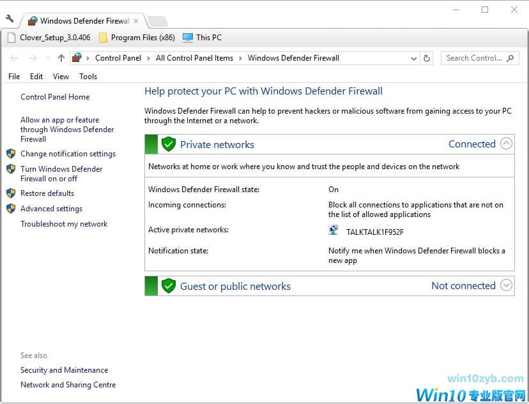Click the Search Control Panel field
This screenshot has height=404, width=529.
click(473, 58)
